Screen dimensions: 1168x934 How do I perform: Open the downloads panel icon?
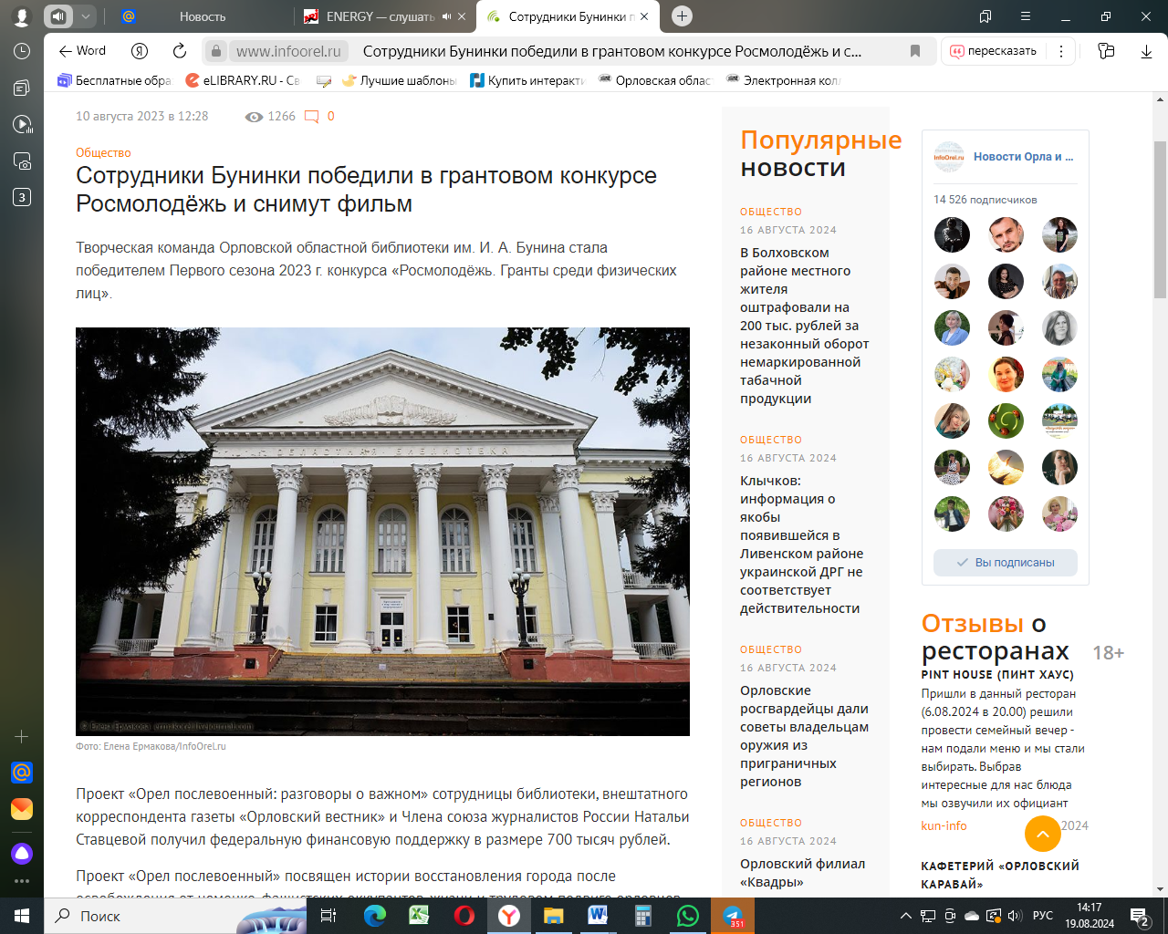pyautogui.click(x=1146, y=51)
